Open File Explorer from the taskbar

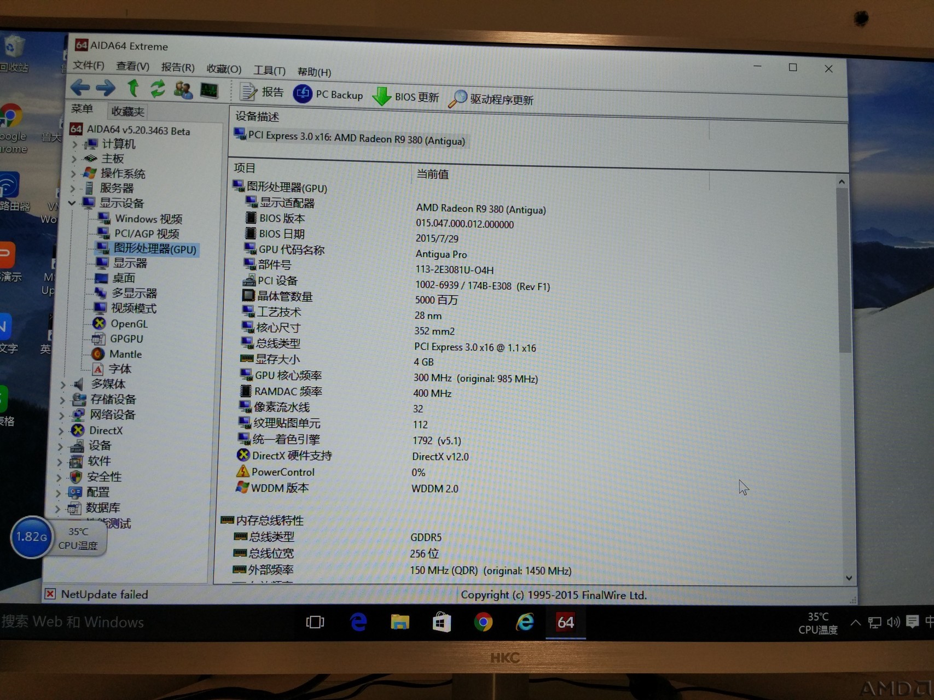[x=400, y=622]
